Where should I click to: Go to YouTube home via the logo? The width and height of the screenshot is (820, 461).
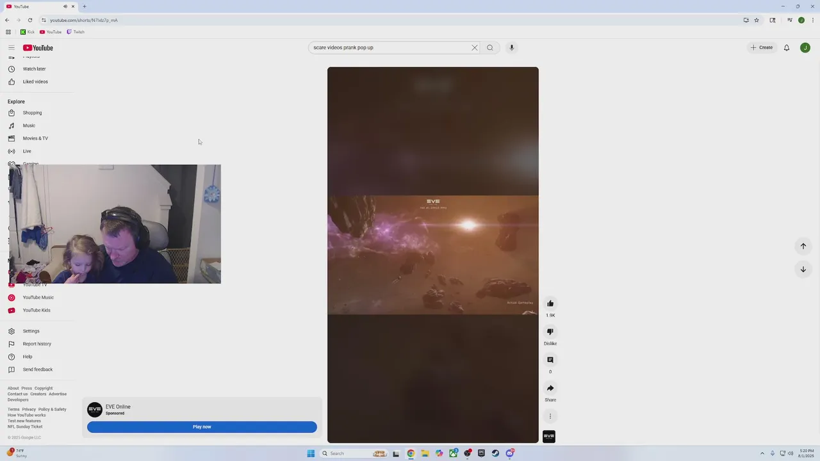click(x=38, y=48)
